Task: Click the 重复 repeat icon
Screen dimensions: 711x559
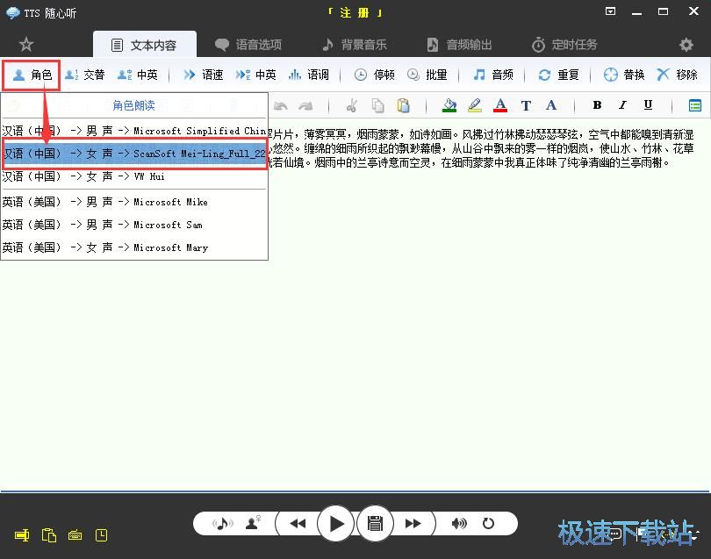Action: tap(559, 75)
